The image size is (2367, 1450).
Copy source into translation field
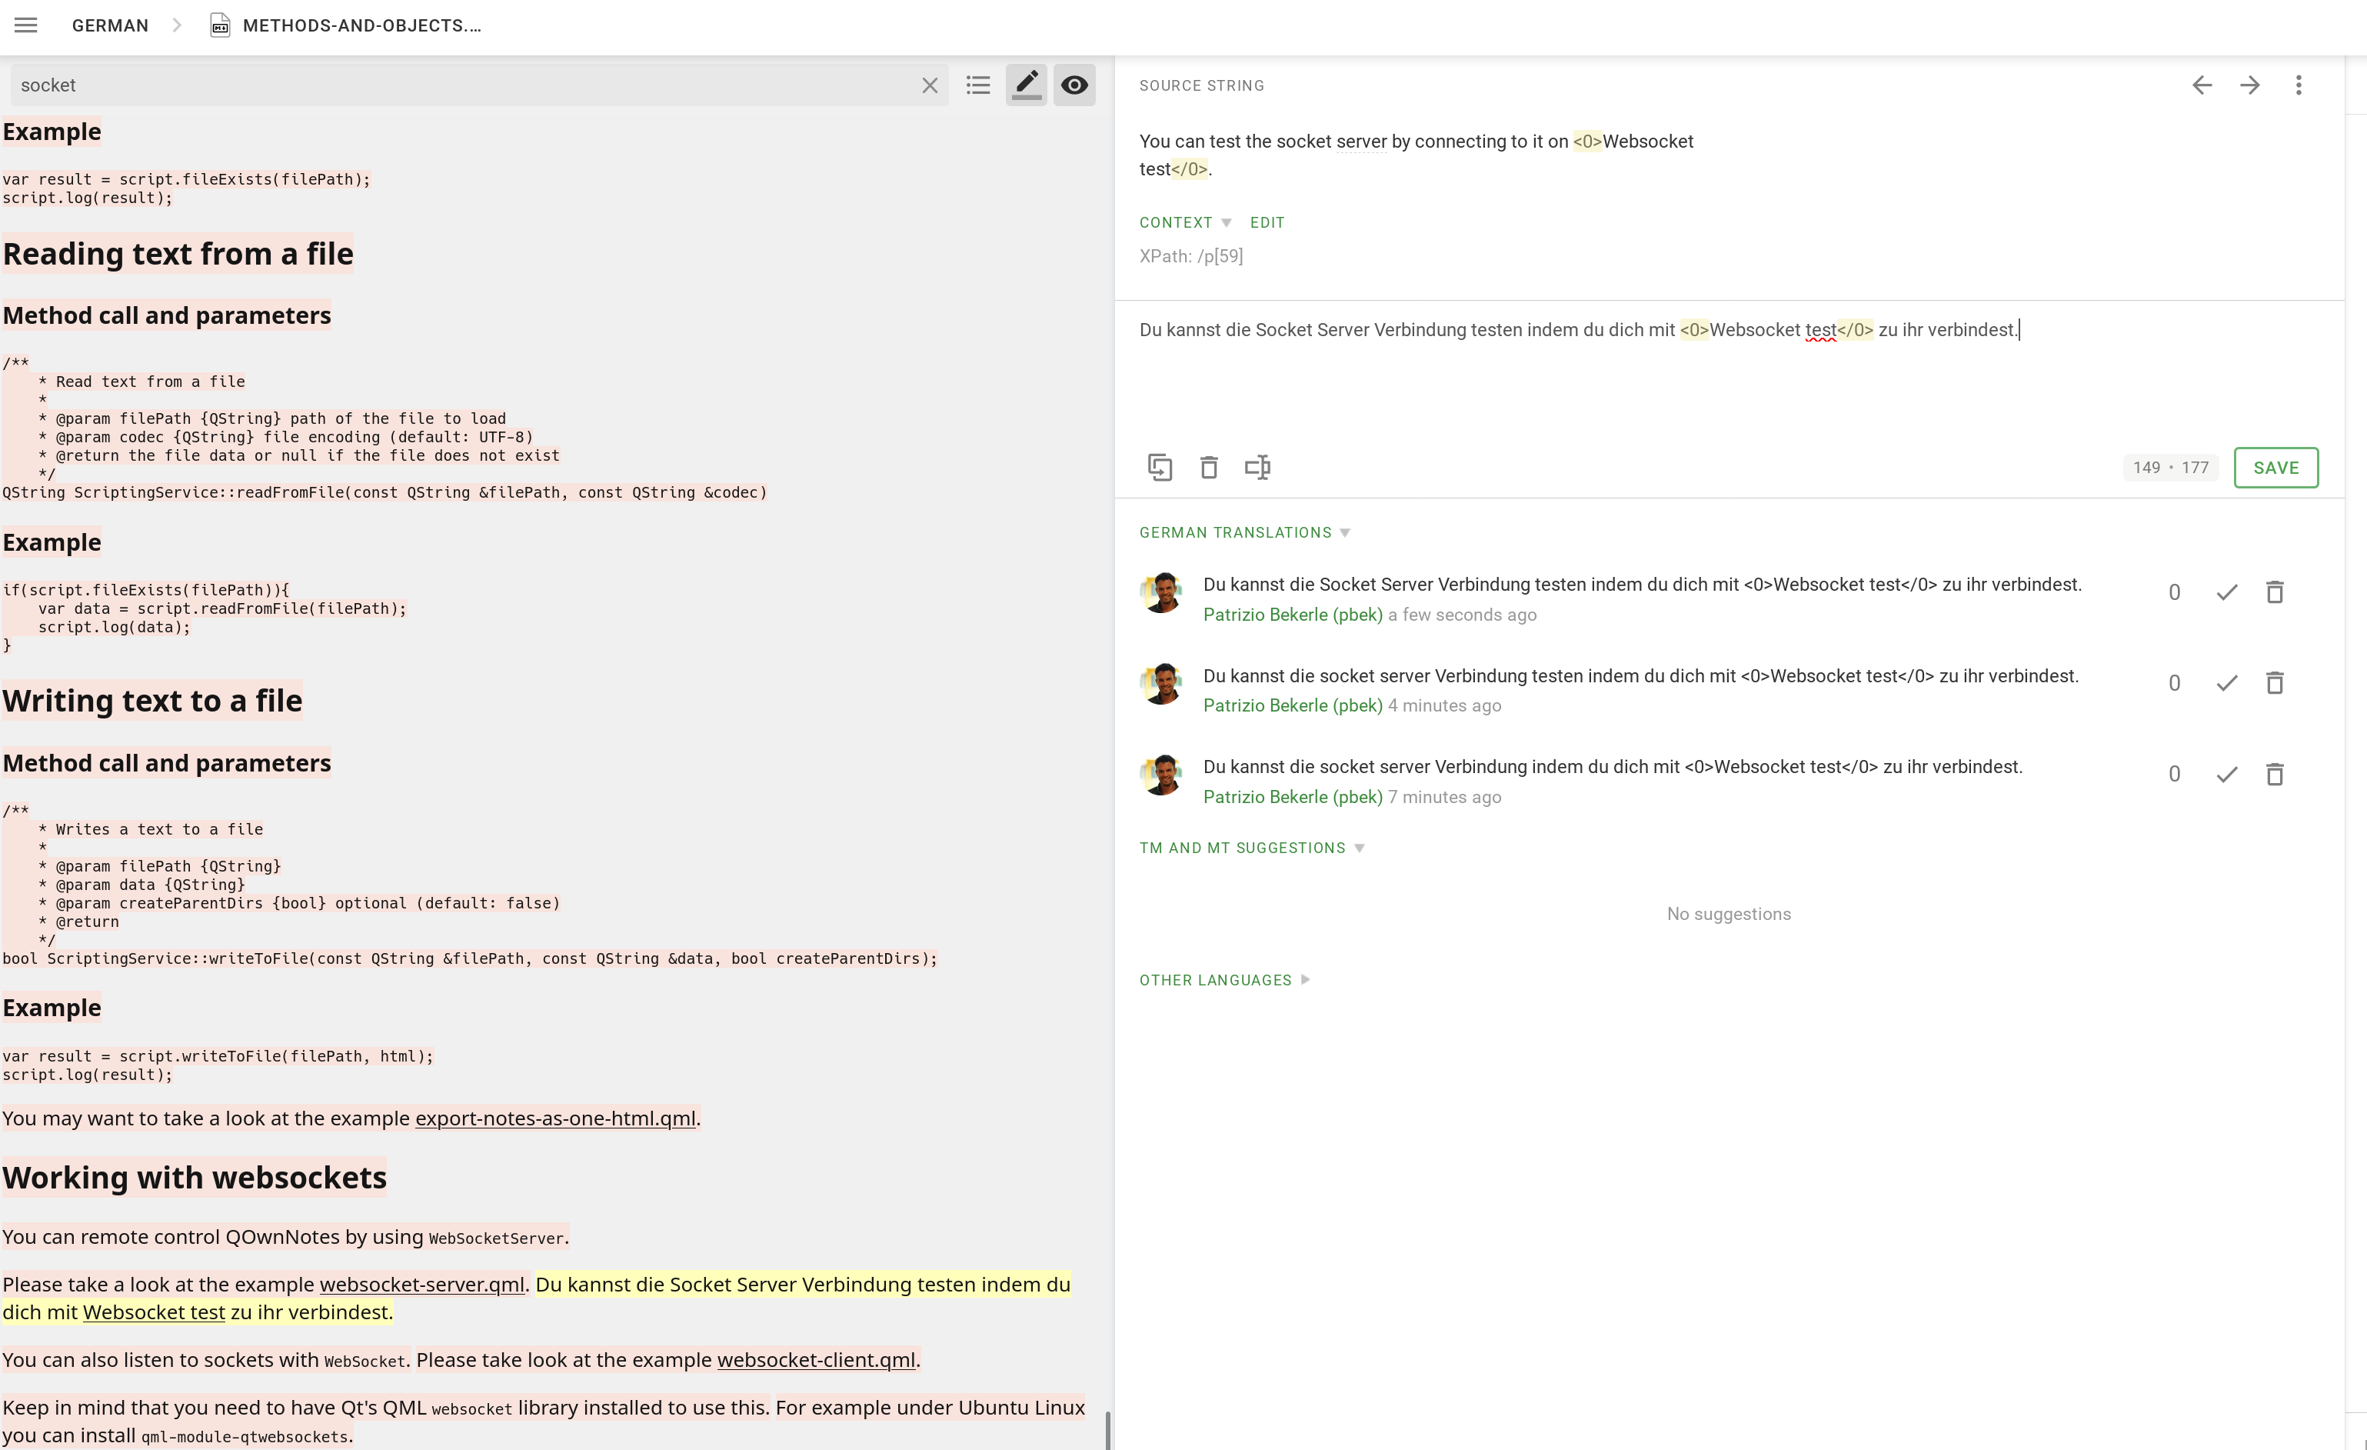pyautogui.click(x=1160, y=468)
